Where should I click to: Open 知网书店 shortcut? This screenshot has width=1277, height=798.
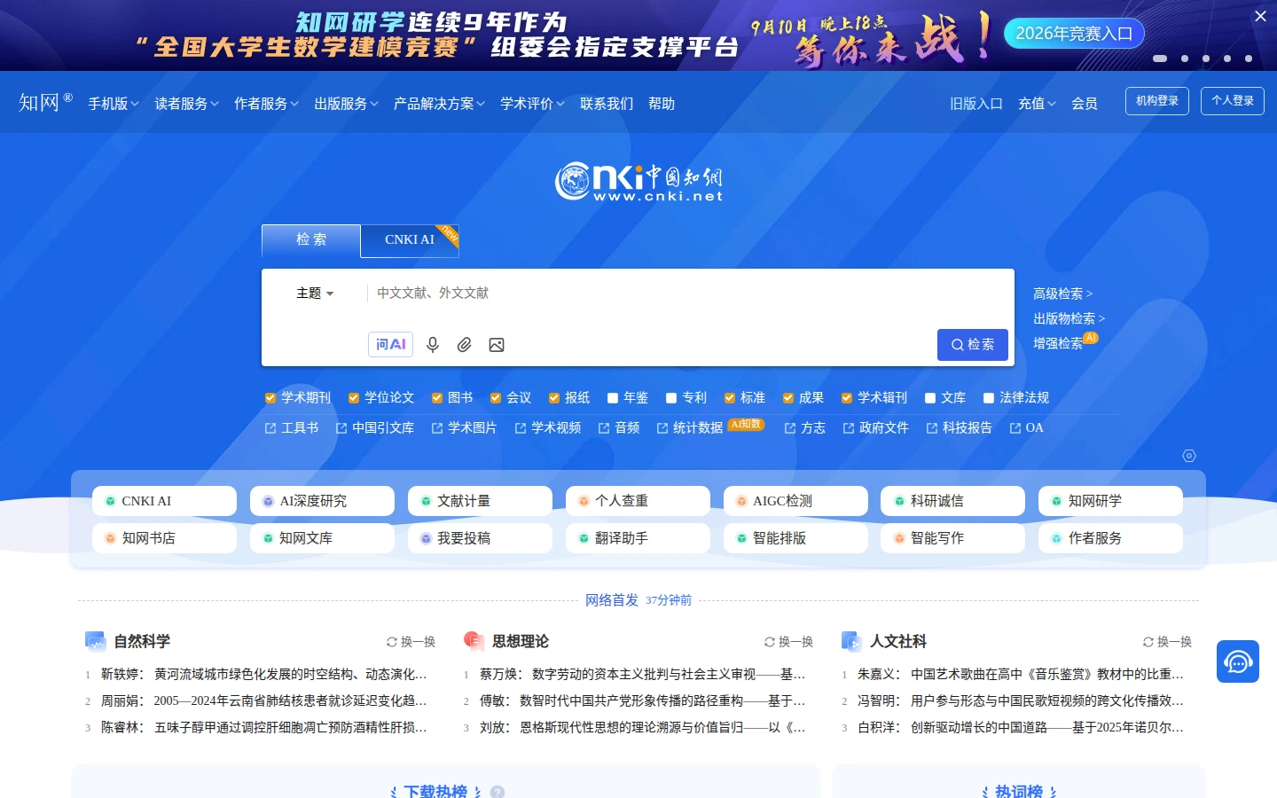164,538
